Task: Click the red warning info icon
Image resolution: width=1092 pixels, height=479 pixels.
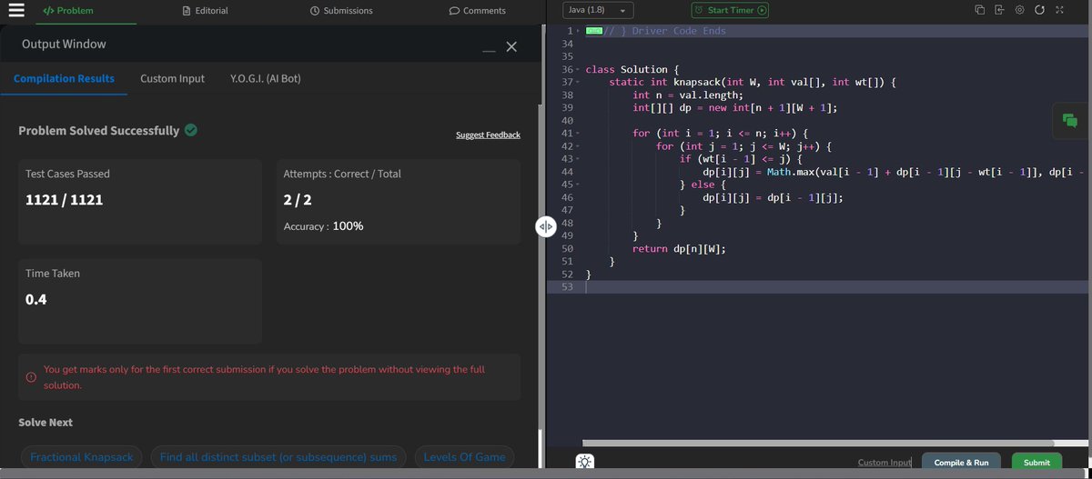Action: (x=30, y=377)
